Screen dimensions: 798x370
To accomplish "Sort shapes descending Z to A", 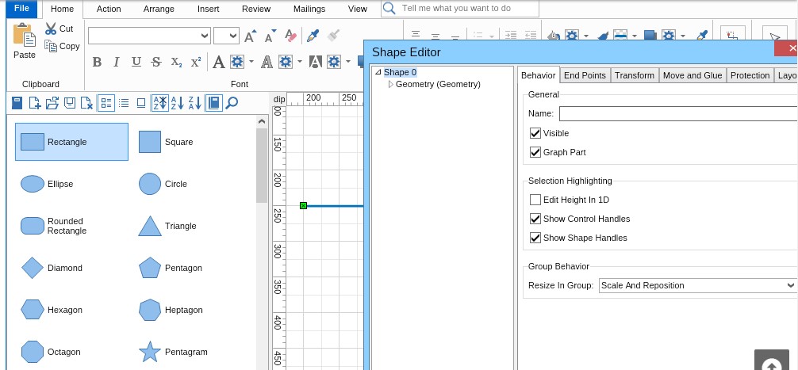I will 195,102.
